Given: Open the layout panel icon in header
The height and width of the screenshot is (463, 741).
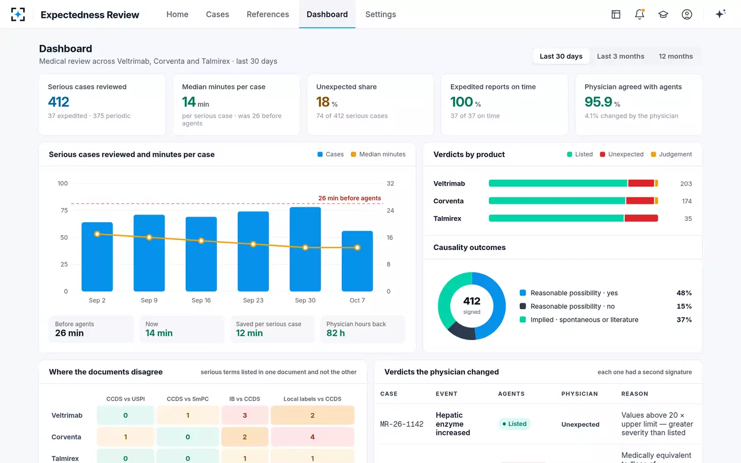Looking at the screenshot, I should pyautogui.click(x=616, y=14).
